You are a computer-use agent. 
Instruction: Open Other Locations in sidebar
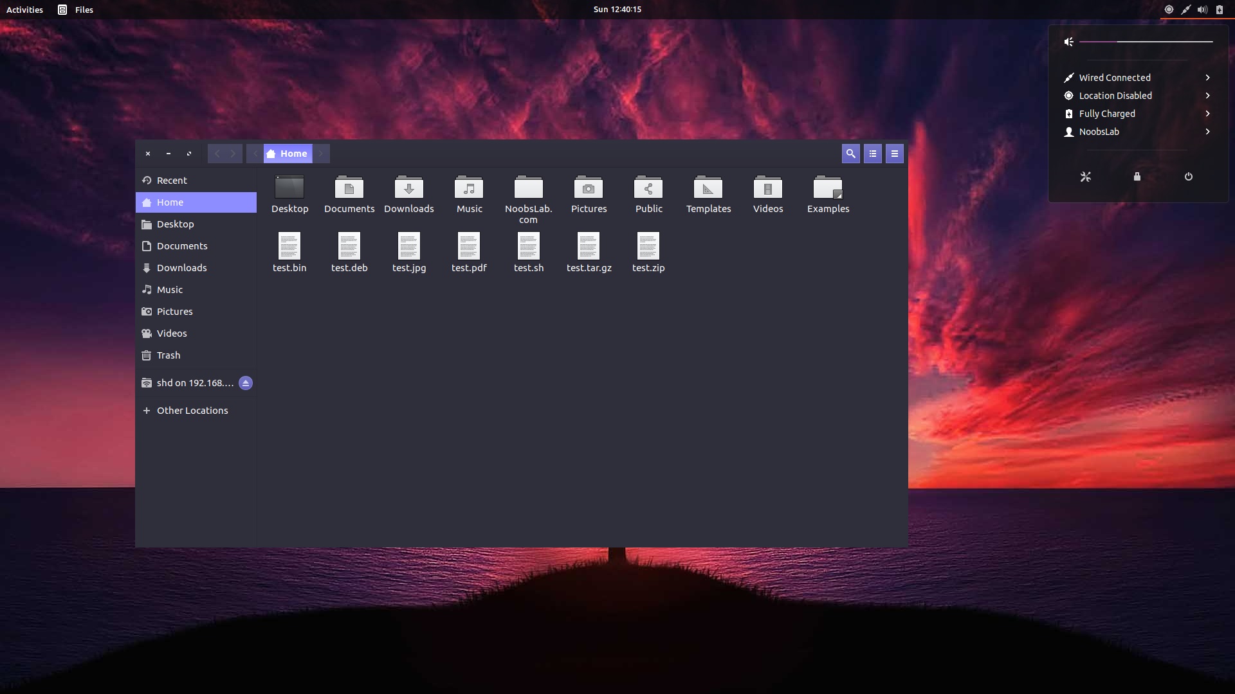click(192, 411)
